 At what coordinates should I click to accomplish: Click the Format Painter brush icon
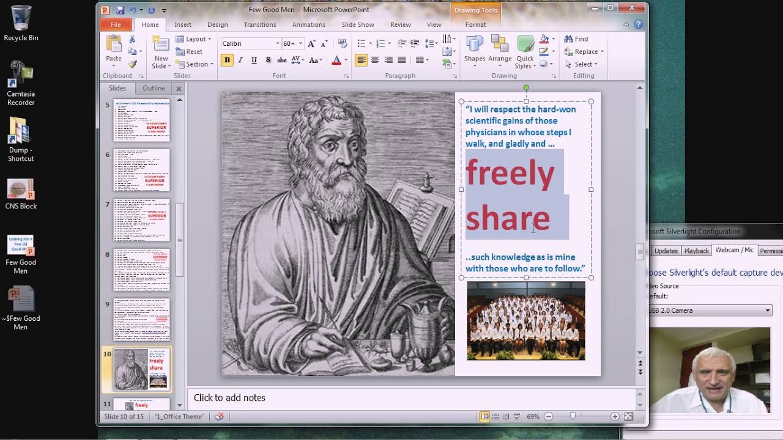(132, 64)
